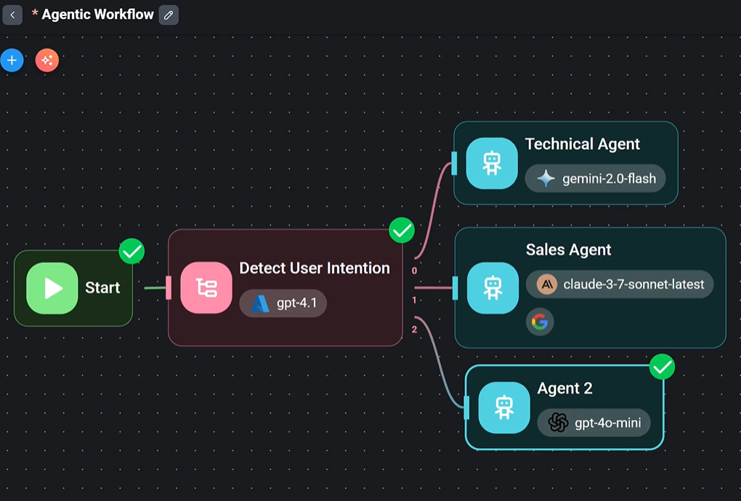The image size is (741, 501).
Task: Select the Technical Agent title
Action: tap(583, 144)
